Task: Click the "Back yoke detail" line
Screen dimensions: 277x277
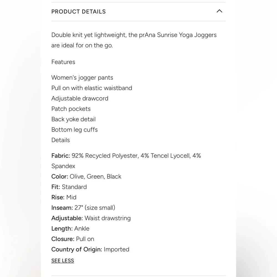Action: coord(73,119)
